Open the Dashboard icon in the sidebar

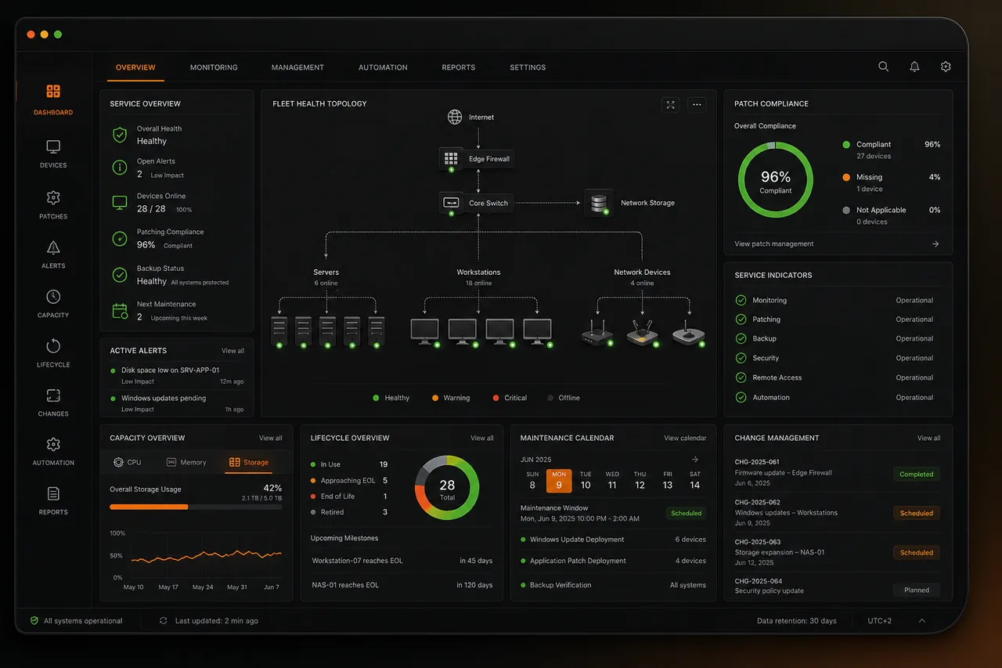(53, 92)
